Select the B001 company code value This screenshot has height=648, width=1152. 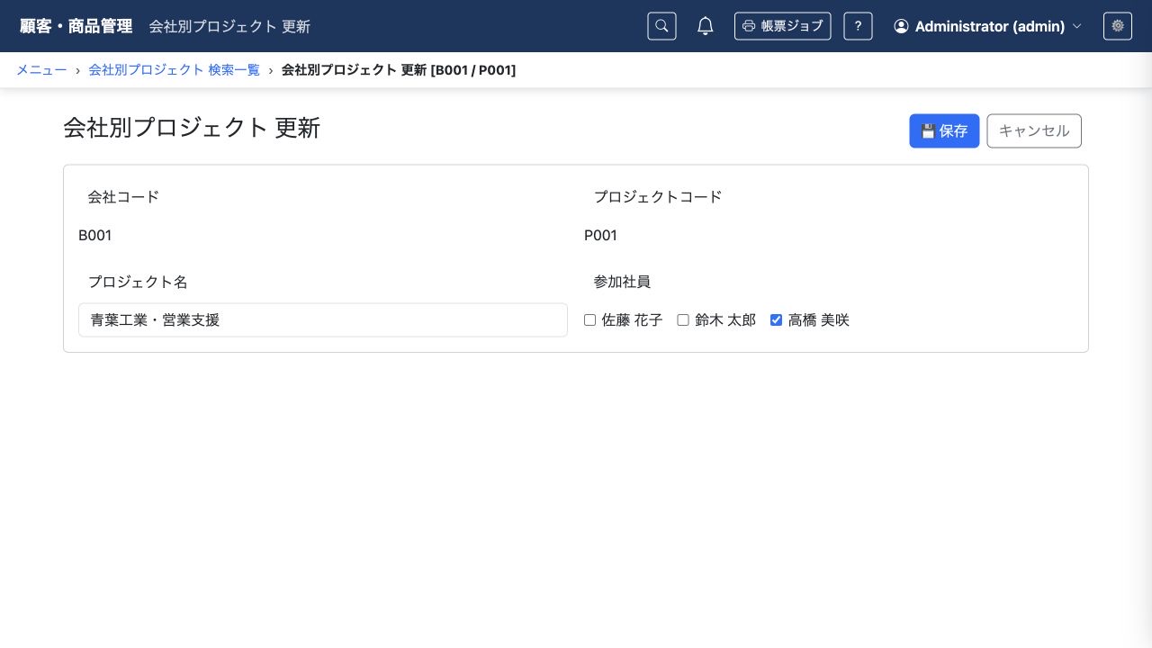95,236
